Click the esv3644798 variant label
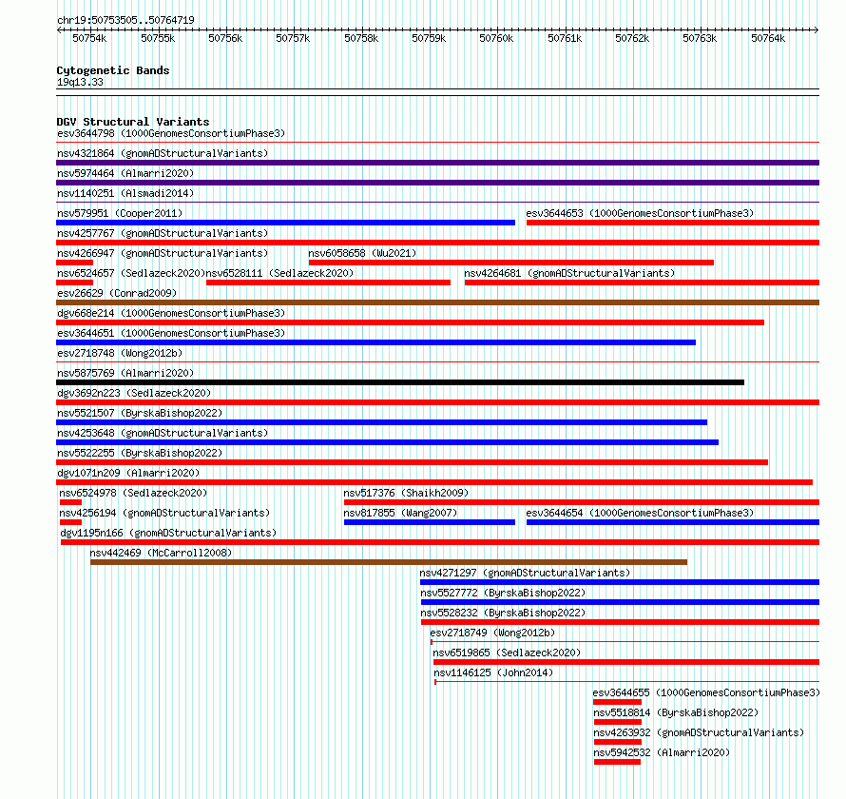 [x=171, y=133]
